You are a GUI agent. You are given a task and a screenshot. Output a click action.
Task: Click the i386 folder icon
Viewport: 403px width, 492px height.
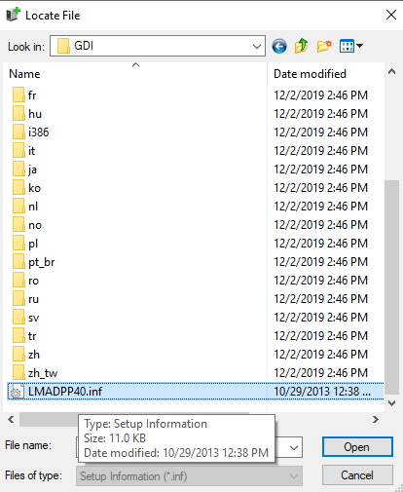(18, 132)
